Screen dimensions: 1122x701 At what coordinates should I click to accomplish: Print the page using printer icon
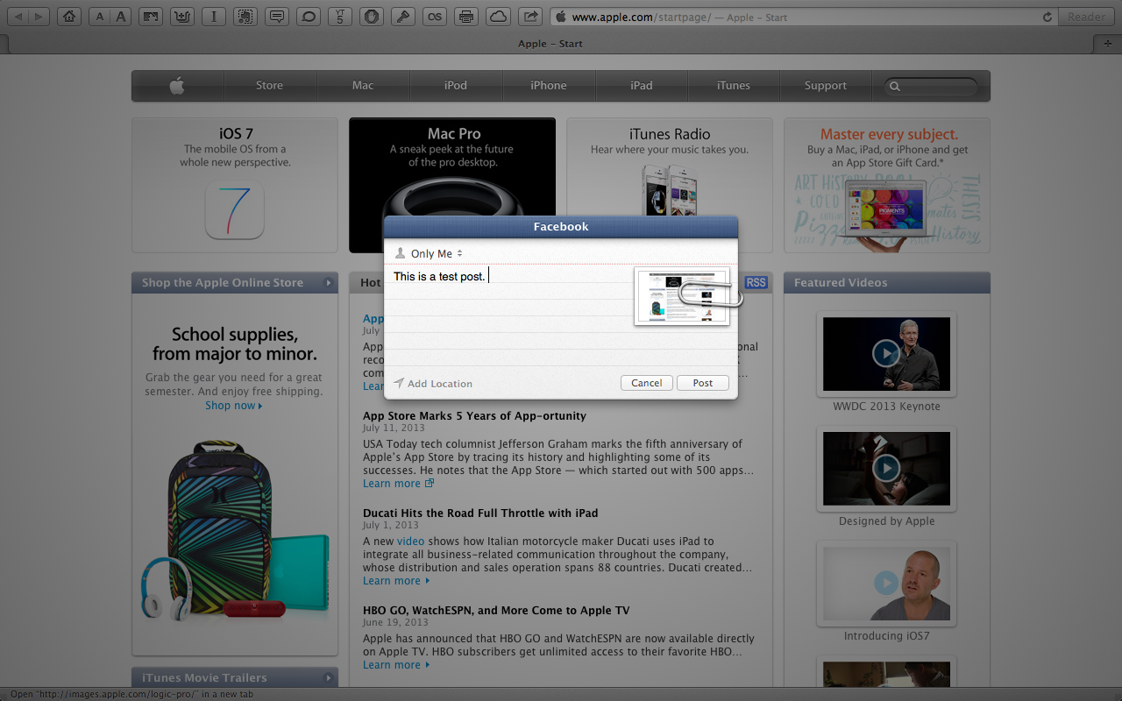(466, 17)
